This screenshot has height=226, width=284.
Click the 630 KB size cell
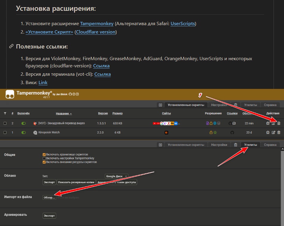pos(118,123)
